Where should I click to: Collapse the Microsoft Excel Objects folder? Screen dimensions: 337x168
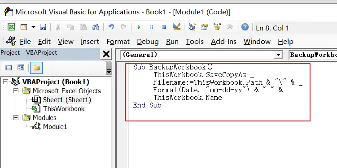coord(16,91)
